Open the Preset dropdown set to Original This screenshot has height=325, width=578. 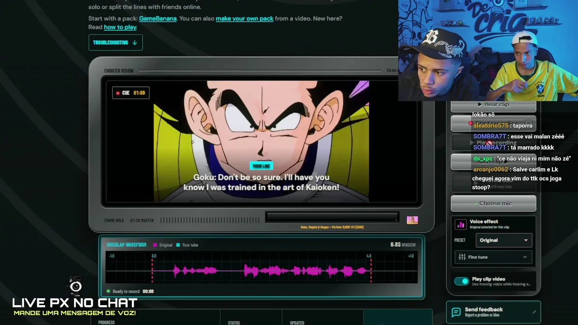point(503,240)
